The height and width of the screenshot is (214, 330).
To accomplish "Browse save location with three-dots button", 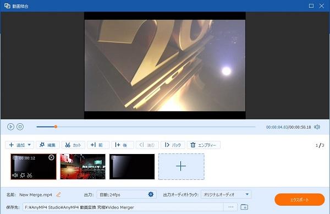I will pyautogui.click(x=230, y=207).
